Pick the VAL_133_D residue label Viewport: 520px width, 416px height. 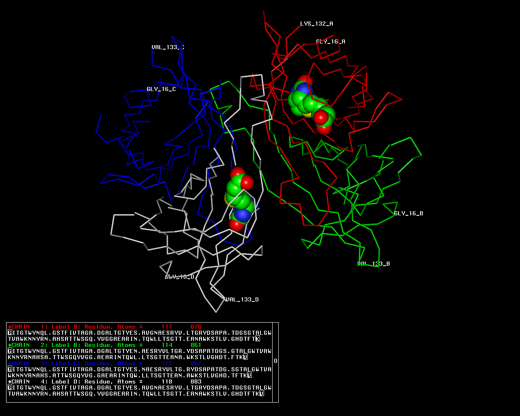coord(242,299)
